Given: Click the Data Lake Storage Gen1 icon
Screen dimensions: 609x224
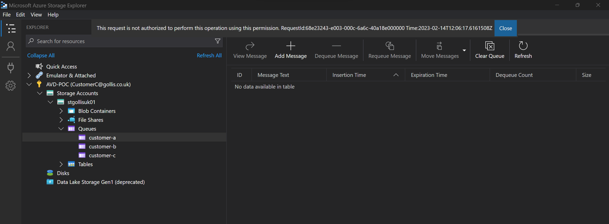Looking at the screenshot, I should pos(50,182).
